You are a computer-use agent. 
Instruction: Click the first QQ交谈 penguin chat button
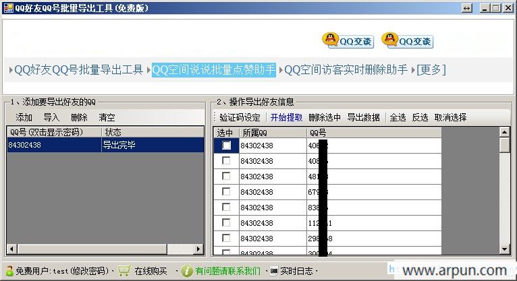point(348,40)
